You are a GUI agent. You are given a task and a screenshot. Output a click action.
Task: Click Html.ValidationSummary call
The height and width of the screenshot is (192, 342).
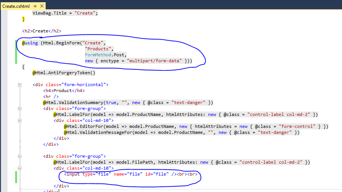128,103
